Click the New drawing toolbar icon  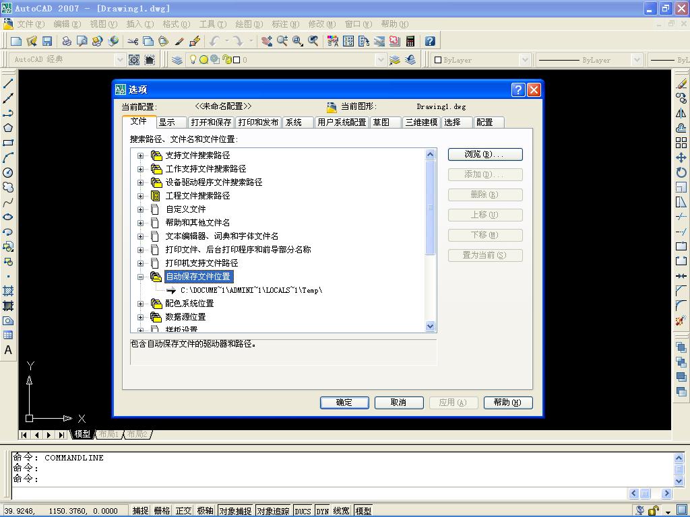16,41
